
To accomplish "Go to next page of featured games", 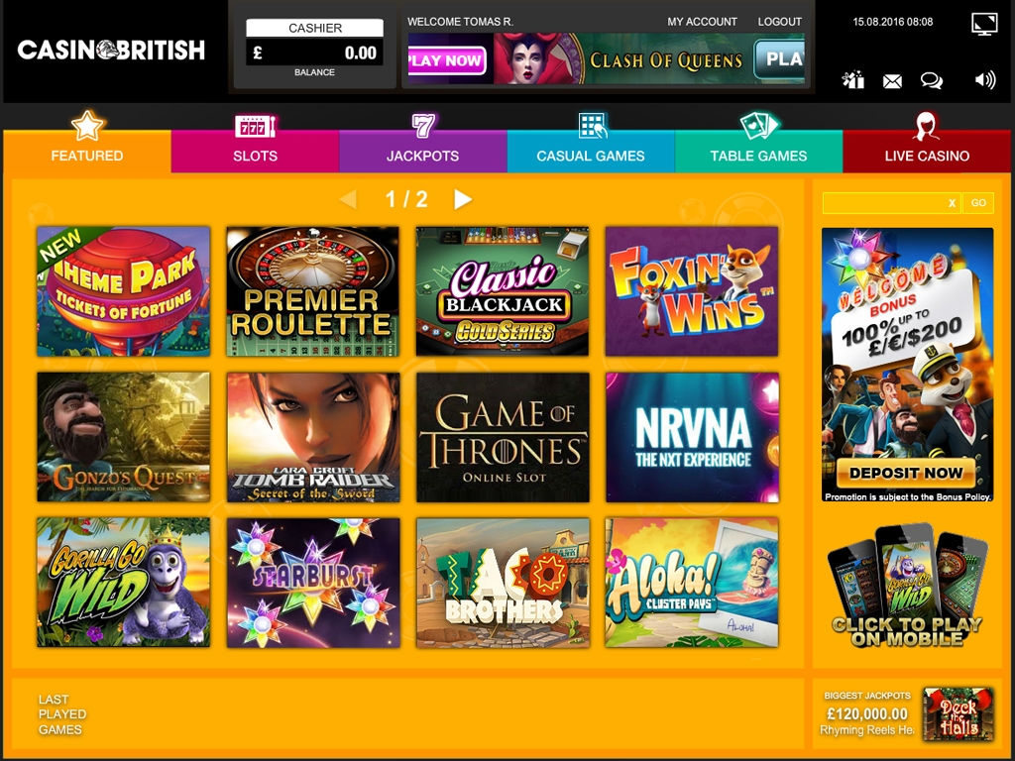I will (463, 199).
